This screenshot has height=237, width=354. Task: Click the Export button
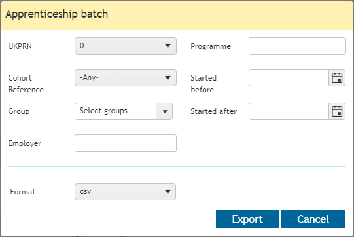click(247, 219)
